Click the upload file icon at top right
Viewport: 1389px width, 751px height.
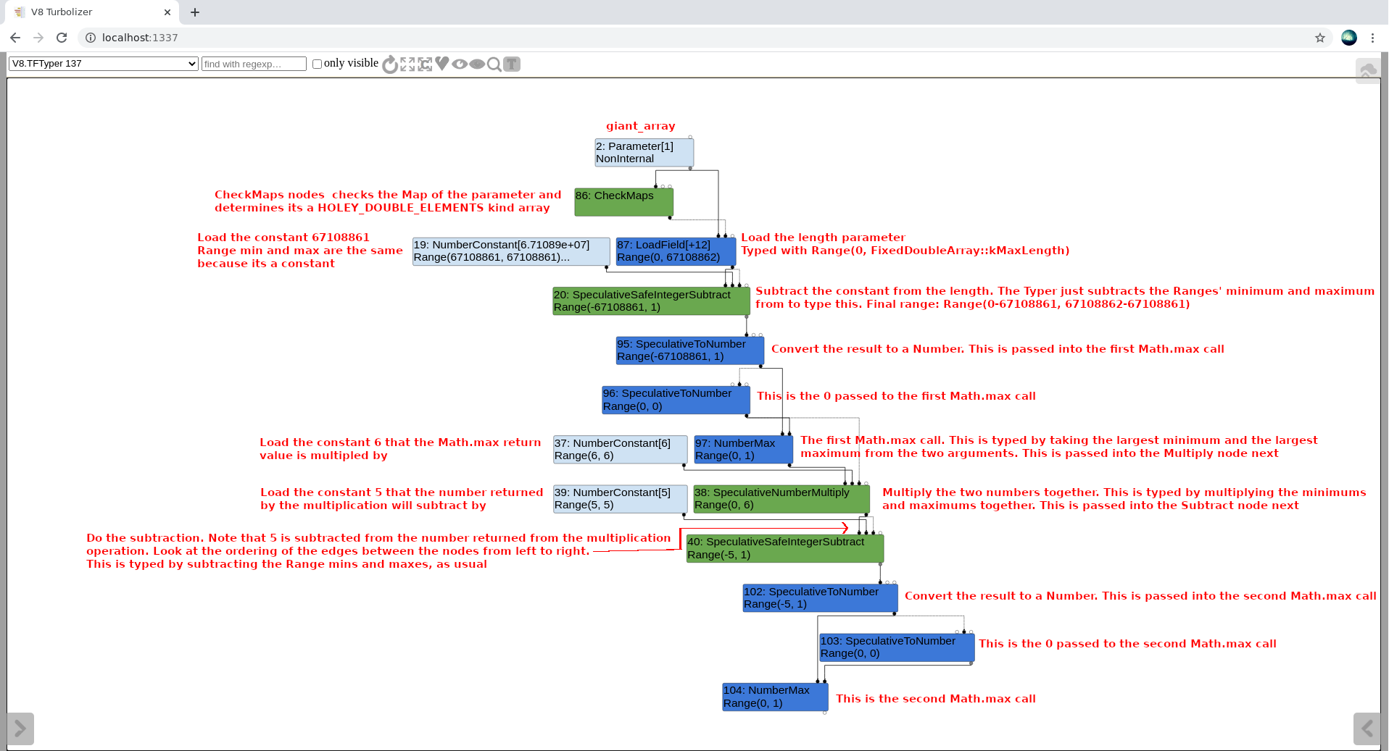click(1367, 70)
